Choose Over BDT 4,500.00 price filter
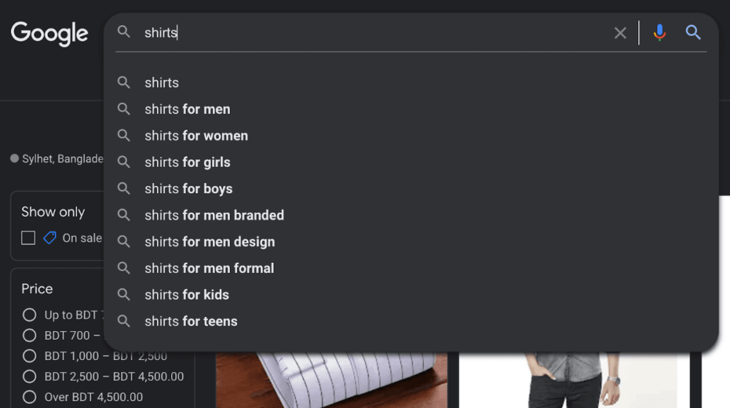This screenshot has height=408, width=730. 29,397
